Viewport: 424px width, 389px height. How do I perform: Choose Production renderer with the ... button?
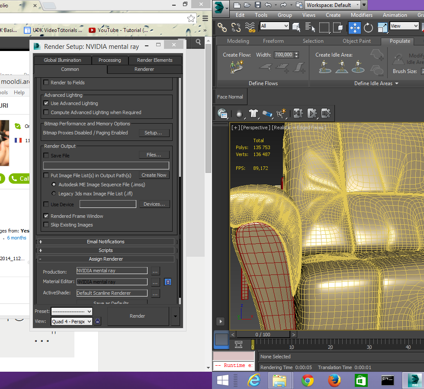click(x=155, y=271)
